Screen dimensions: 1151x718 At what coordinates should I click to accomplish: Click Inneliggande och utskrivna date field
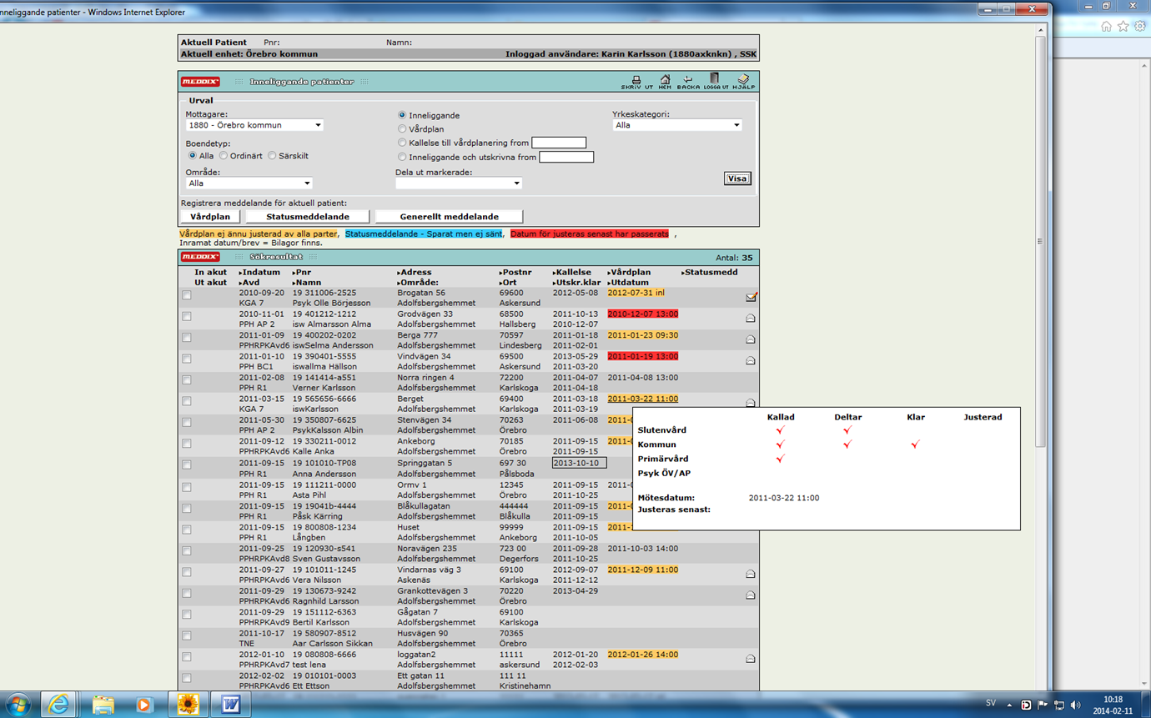point(566,157)
